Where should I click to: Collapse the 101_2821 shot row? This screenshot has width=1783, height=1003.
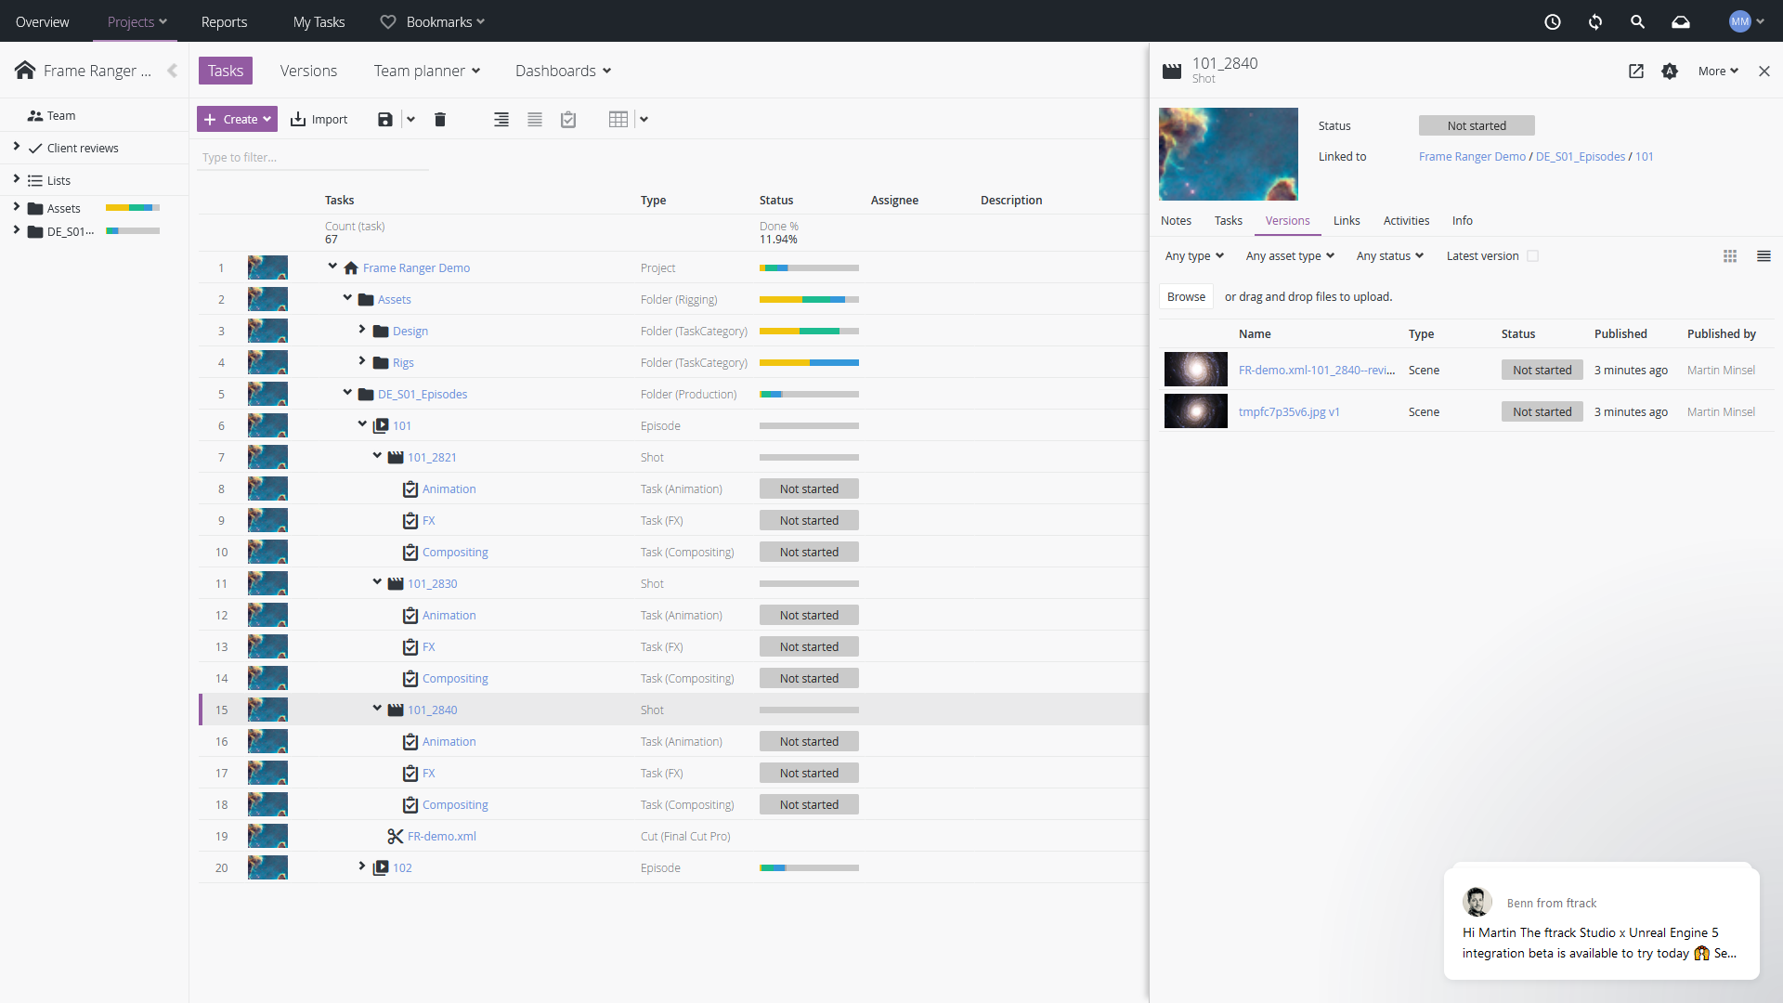[377, 456]
